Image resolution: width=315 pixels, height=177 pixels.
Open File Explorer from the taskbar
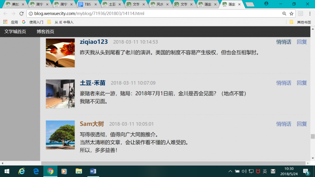[x=79, y=171]
